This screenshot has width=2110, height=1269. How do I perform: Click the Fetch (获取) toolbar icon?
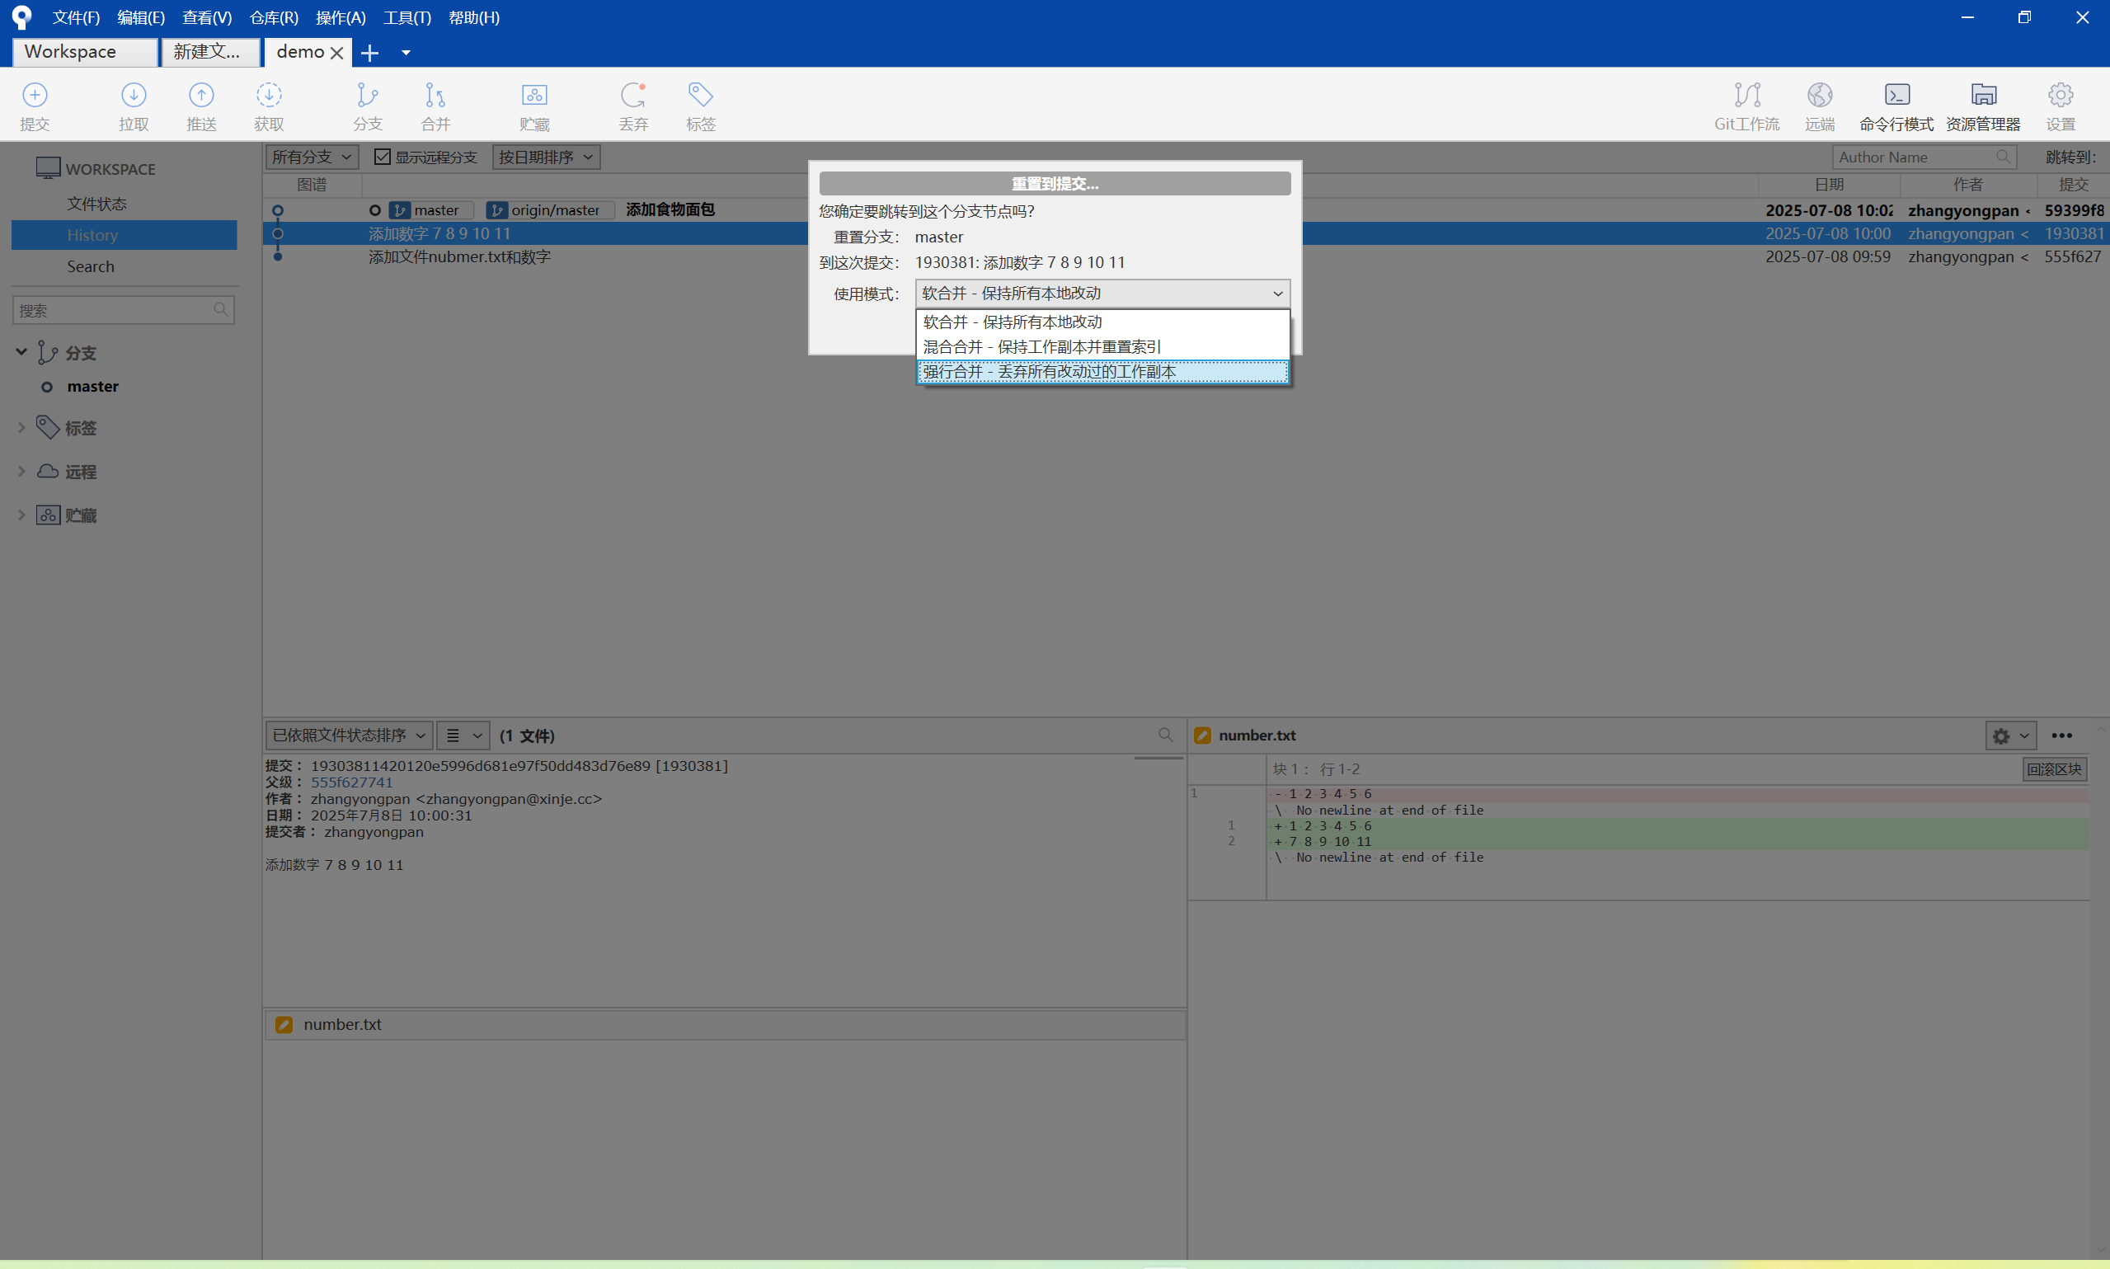click(x=269, y=94)
